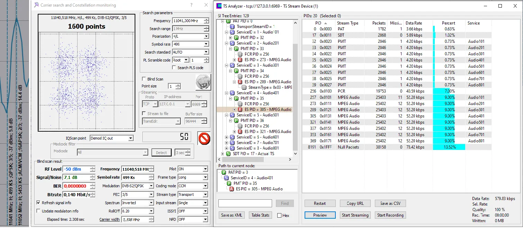This screenshot has height=228, width=523.
Task: Click the PCR PID 256 icon under Audio401
Action: tap(240, 104)
